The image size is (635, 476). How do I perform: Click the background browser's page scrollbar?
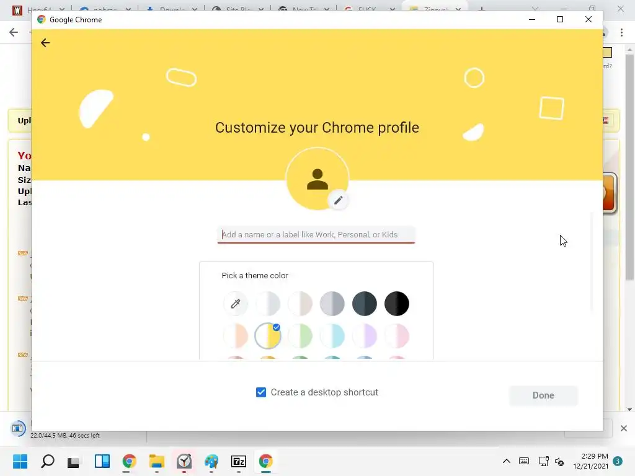click(x=629, y=166)
